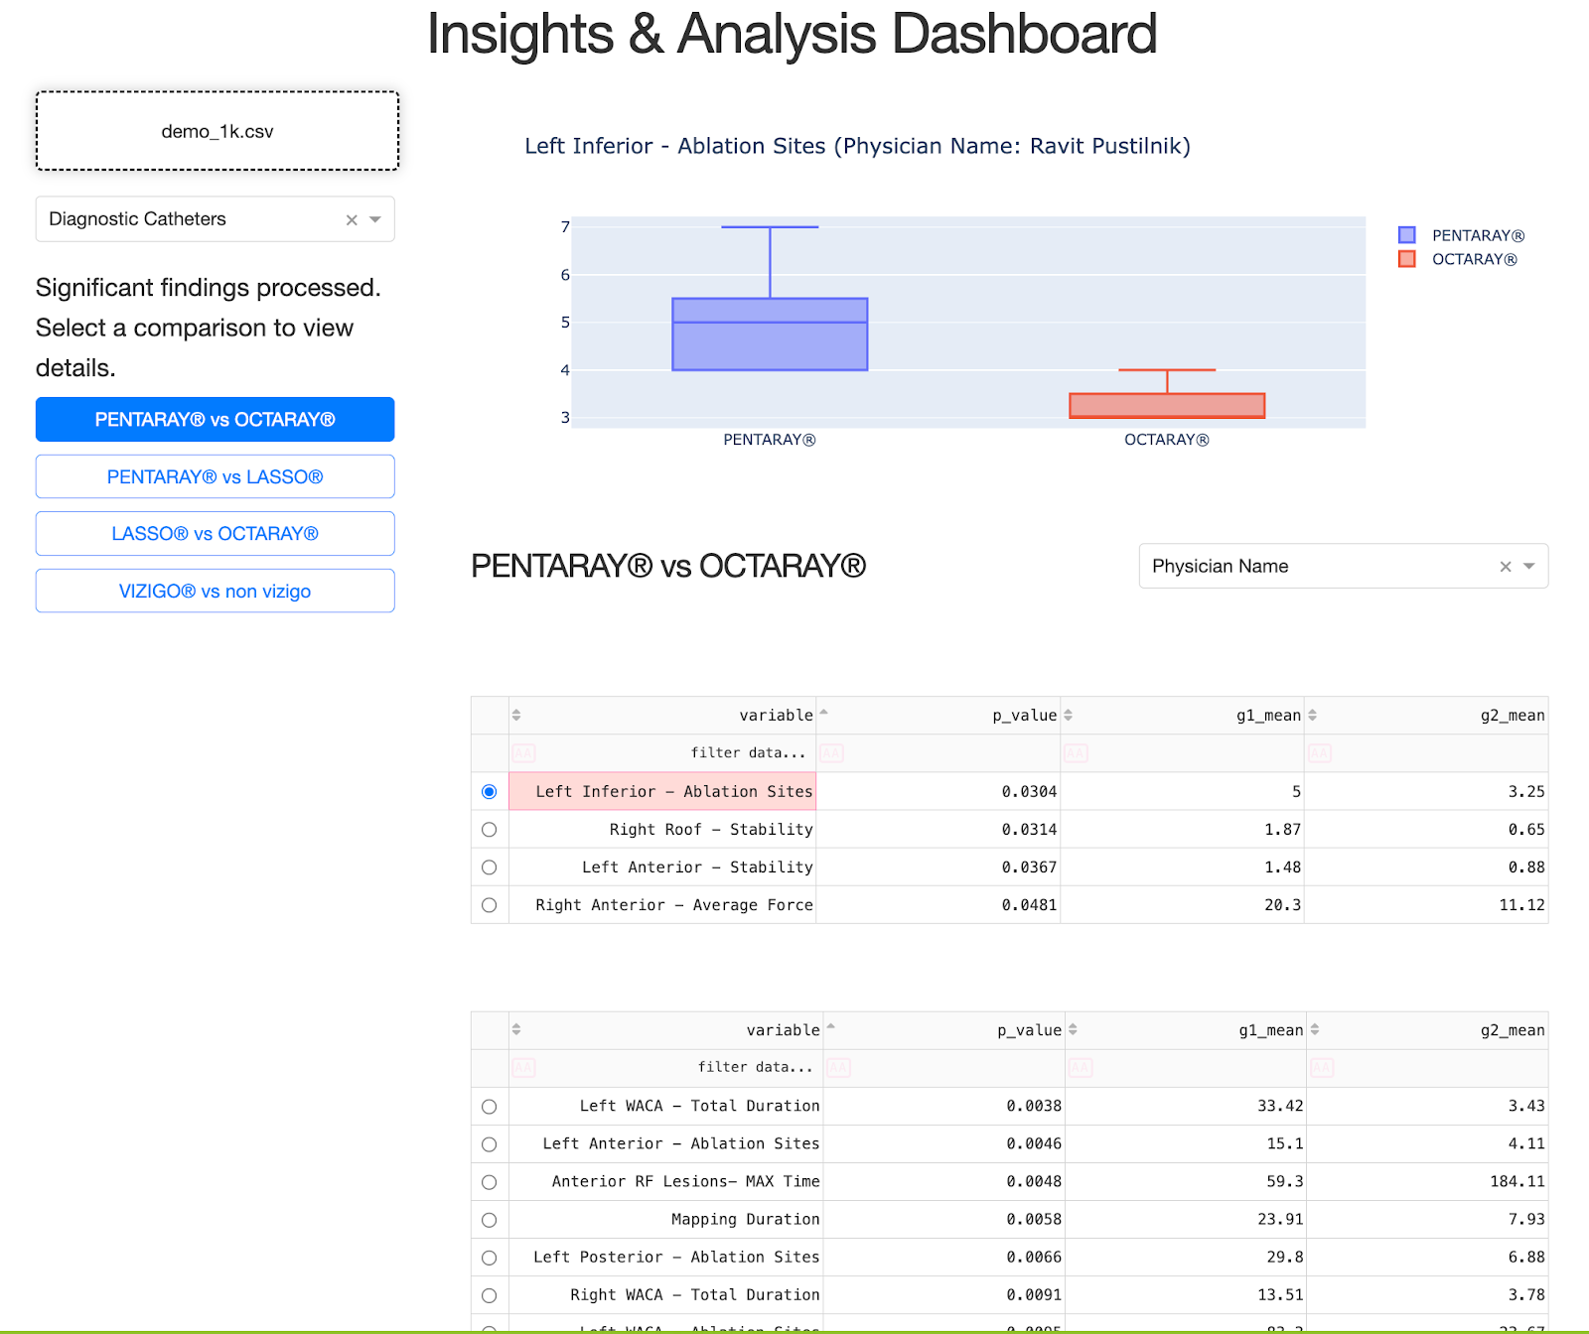Viewport: 1589px width, 1334px height.
Task: Sort first table by variable column
Action: (516, 716)
